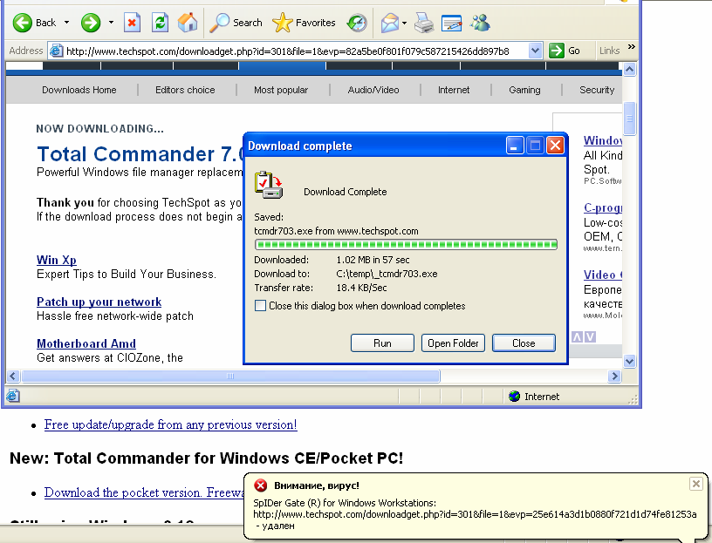The image size is (712, 543).
Task: Click the ad next arrow button
Action: pyautogui.click(x=590, y=337)
